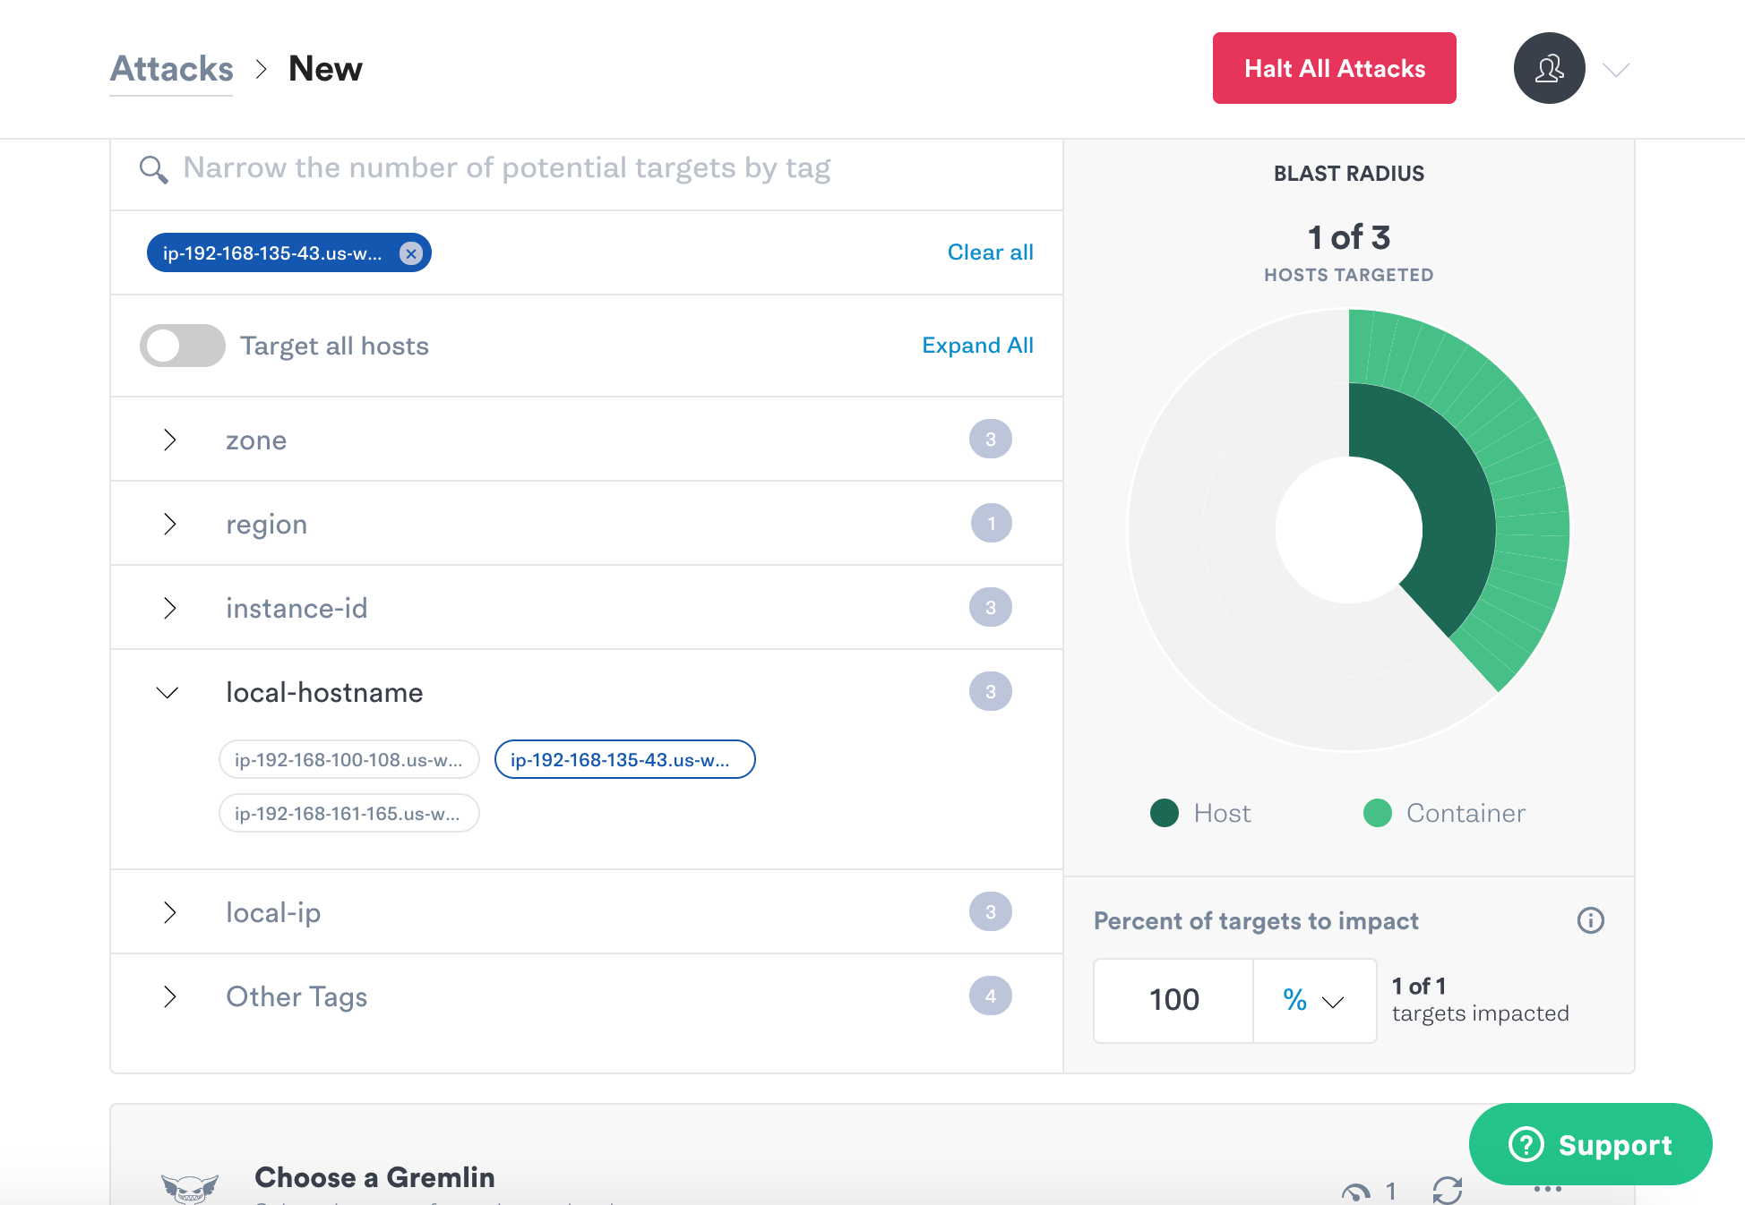This screenshot has width=1745, height=1205.
Task: Click the 'Percent of targets to impact' label
Action: coord(1256,921)
